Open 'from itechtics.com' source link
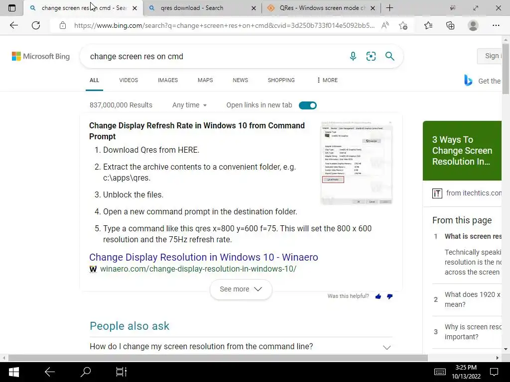The width and height of the screenshot is (510, 382). click(467, 193)
